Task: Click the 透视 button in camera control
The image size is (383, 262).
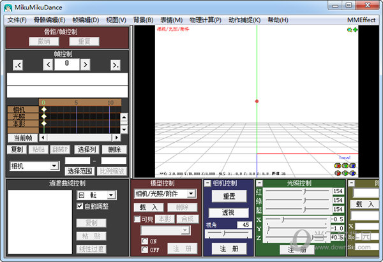Action: pyautogui.click(x=228, y=212)
